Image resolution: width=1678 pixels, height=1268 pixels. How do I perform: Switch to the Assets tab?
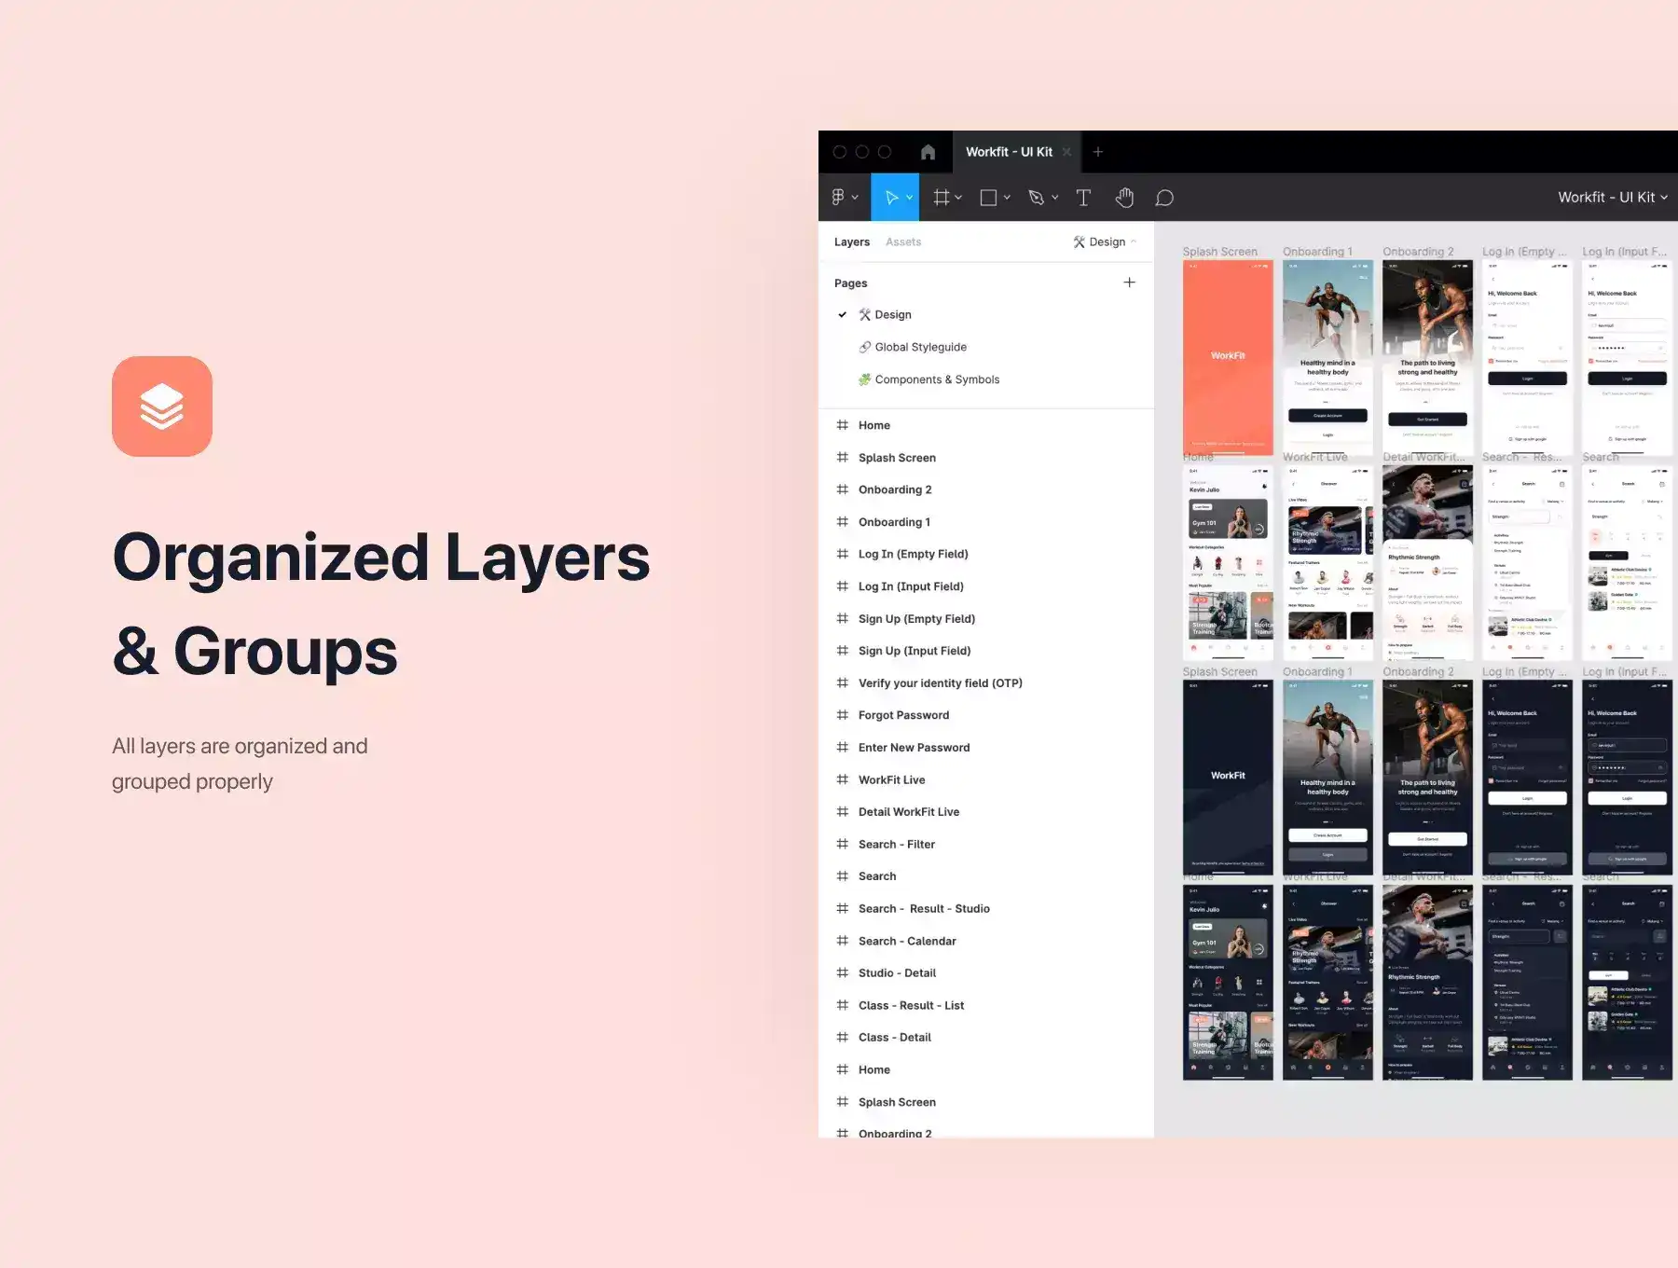point(902,241)
